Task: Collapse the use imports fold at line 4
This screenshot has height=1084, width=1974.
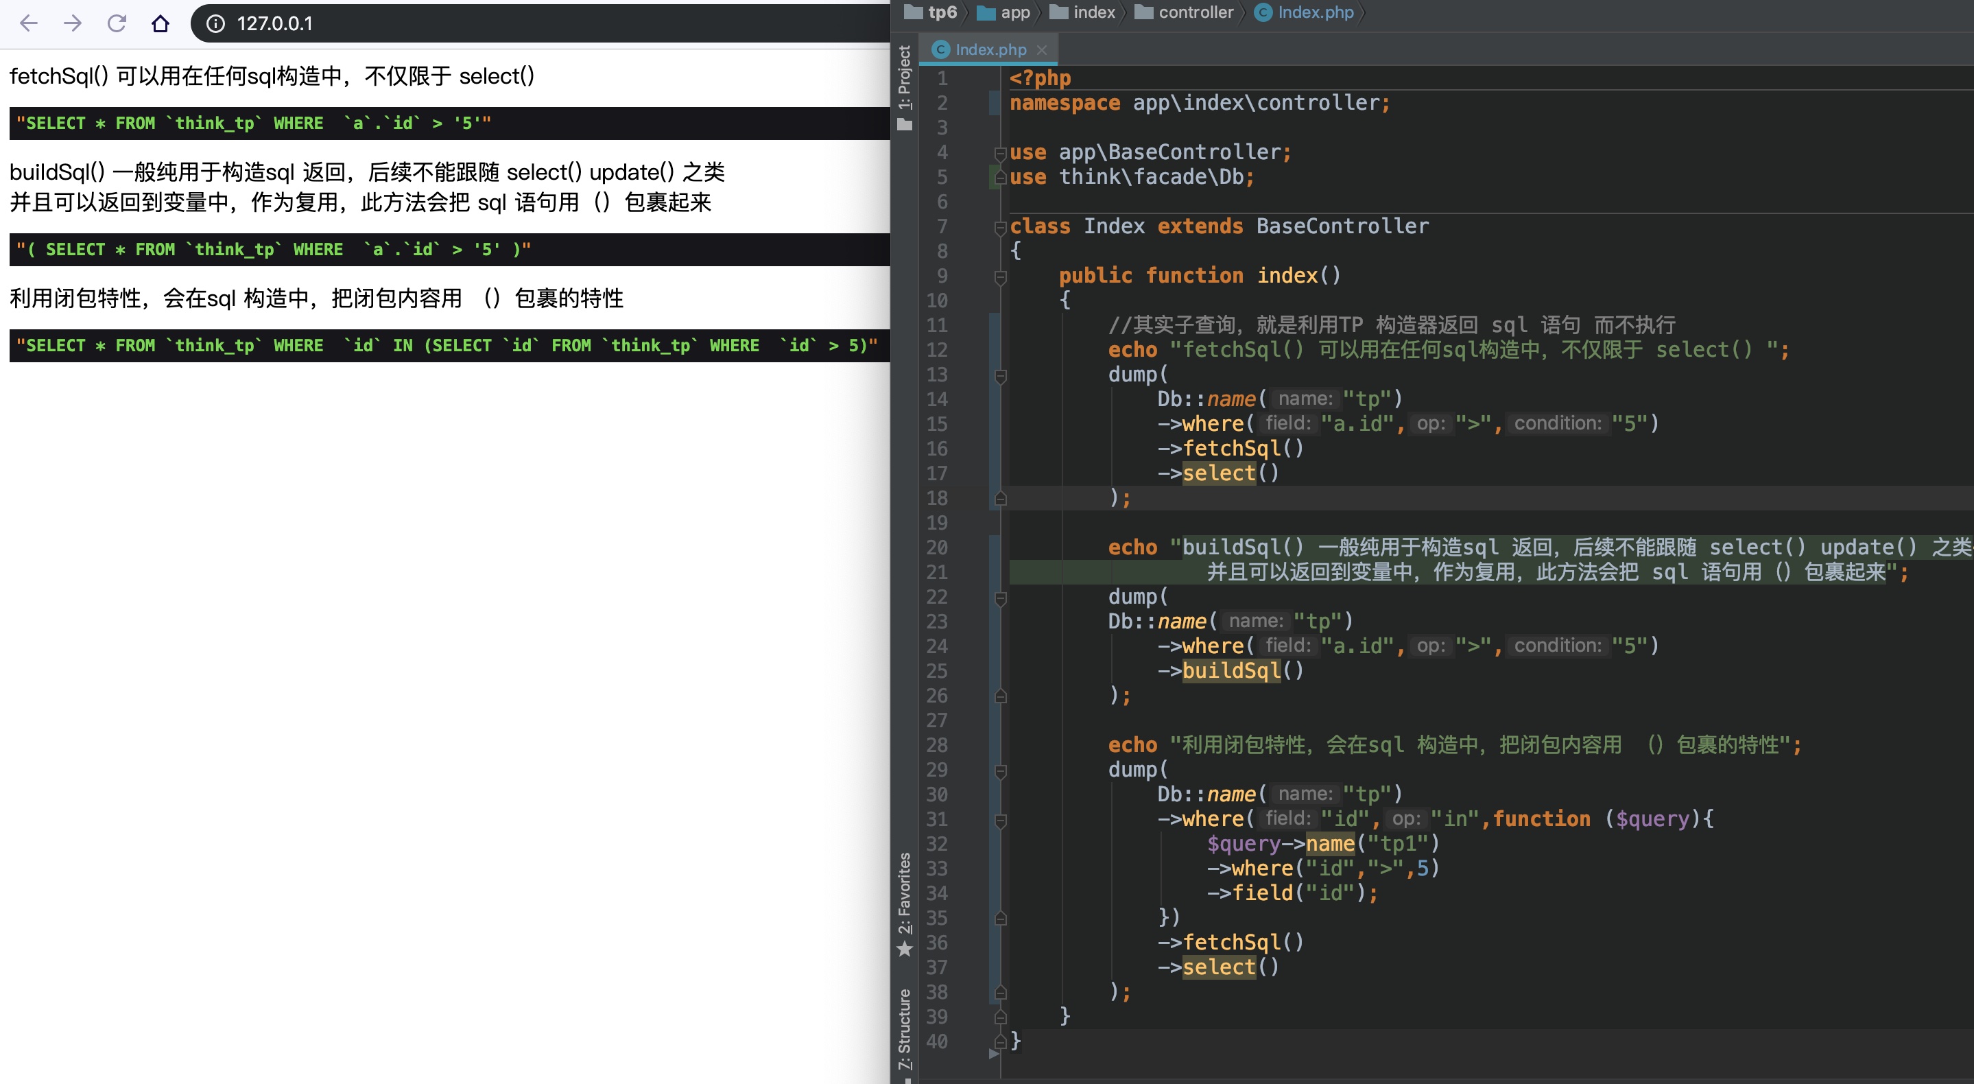Action: click(1000, 153)
